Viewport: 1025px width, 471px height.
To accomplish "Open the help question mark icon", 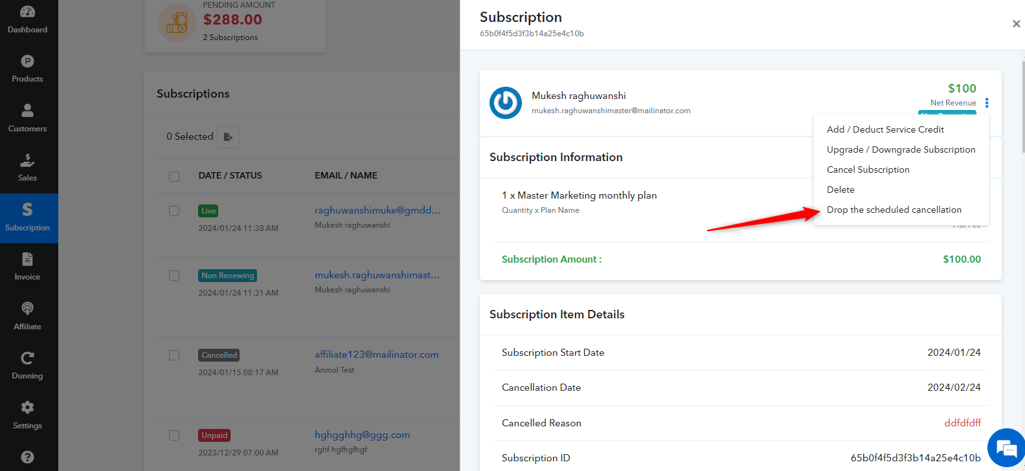I will pyautogui.click(x=27, y=457).
